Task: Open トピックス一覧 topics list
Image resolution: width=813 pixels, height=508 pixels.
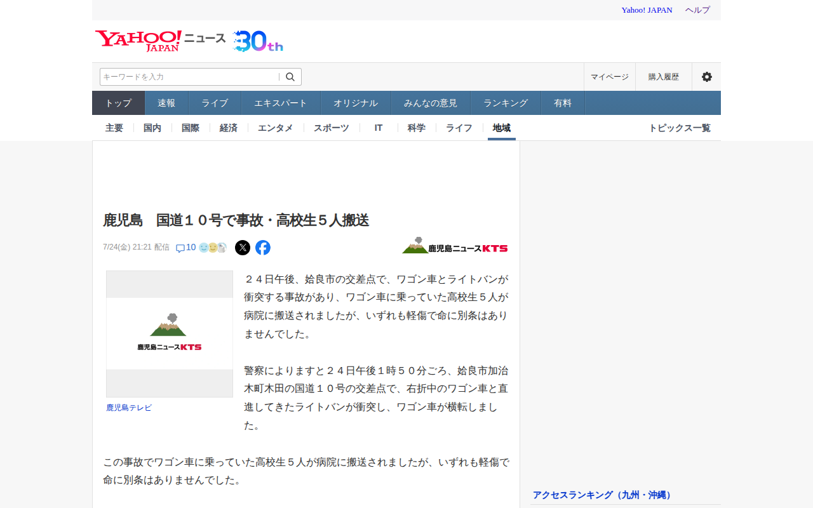Action: [680, 128]
